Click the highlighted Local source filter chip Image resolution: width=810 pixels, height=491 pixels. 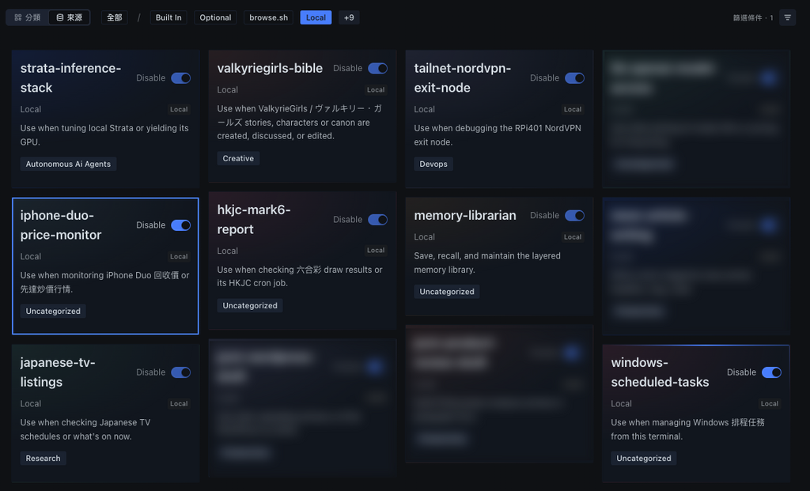click(x=316, y=17)
